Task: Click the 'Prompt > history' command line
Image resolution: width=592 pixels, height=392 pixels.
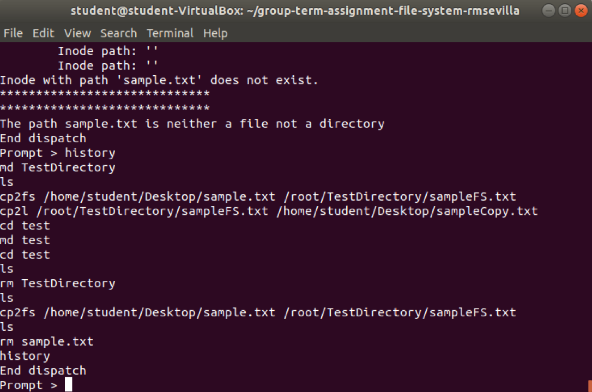Action: coord(58,153)
